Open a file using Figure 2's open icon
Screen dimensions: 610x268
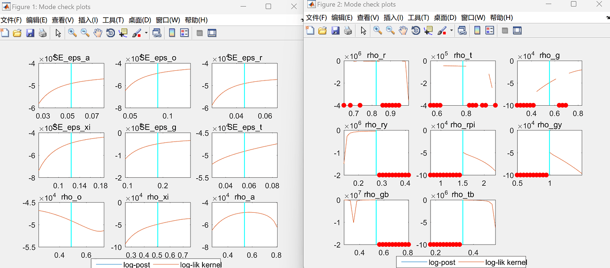pos(322,31)
